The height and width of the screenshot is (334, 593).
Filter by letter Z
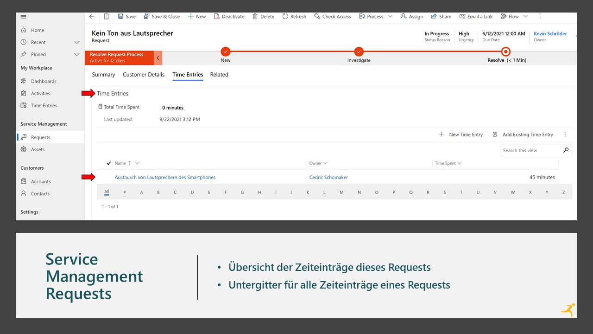tap(564, 193)
